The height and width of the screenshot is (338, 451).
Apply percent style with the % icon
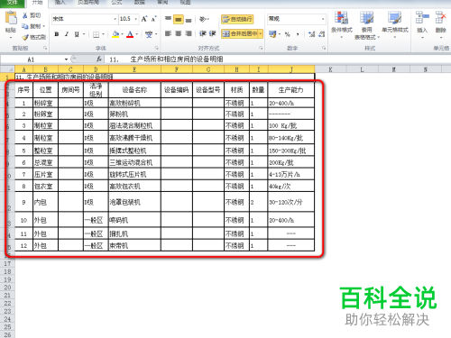pos(288,34)
